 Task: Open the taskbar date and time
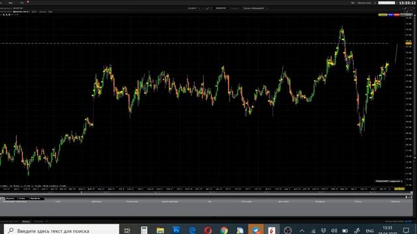pos(388,230)
